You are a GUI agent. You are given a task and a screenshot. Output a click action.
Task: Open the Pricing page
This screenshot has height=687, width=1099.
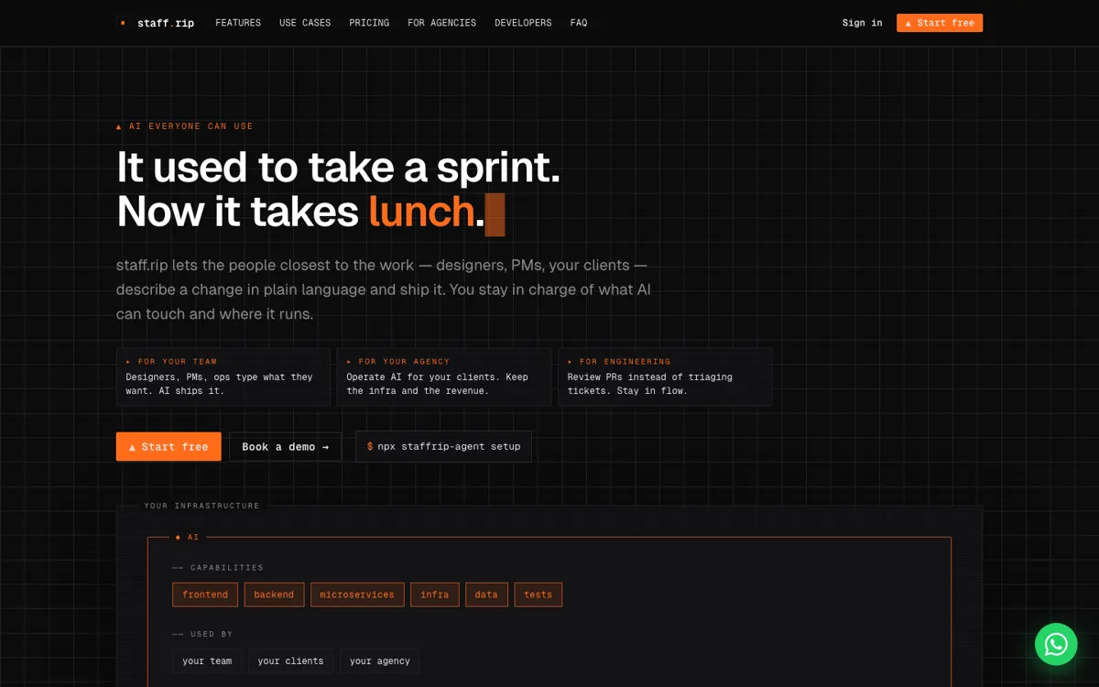click(x=369, y=23)
